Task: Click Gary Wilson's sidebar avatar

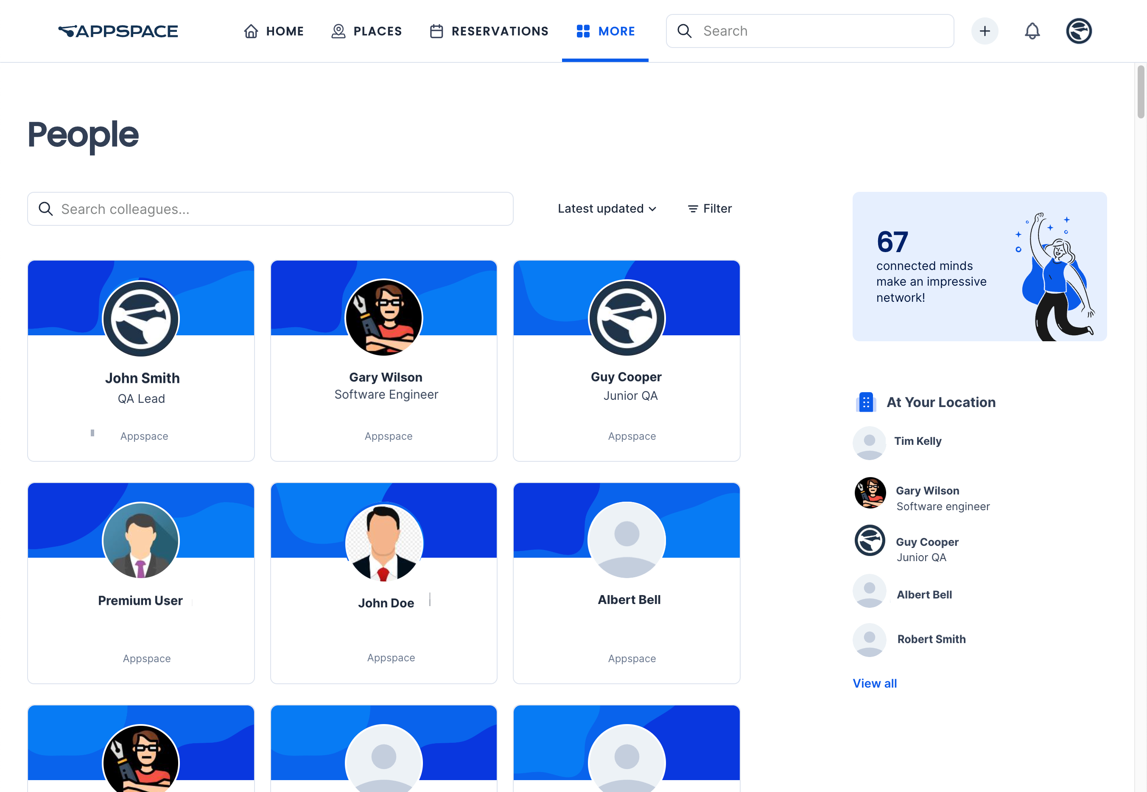Action: [870, 492]
